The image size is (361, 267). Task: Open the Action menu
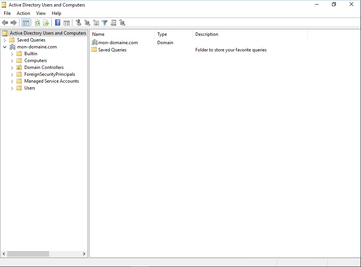[x=23, y=13]
